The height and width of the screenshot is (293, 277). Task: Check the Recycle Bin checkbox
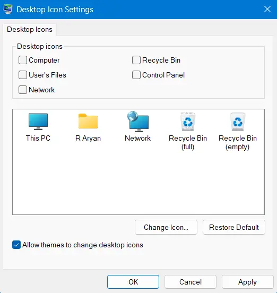tap(136, 60)
